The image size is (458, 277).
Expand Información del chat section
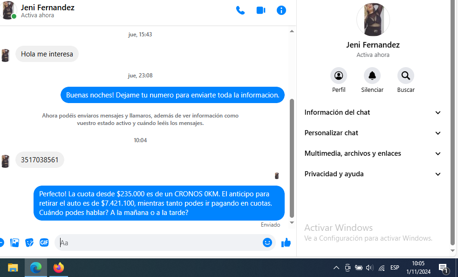pyautogui.click(x=373, y=112)
